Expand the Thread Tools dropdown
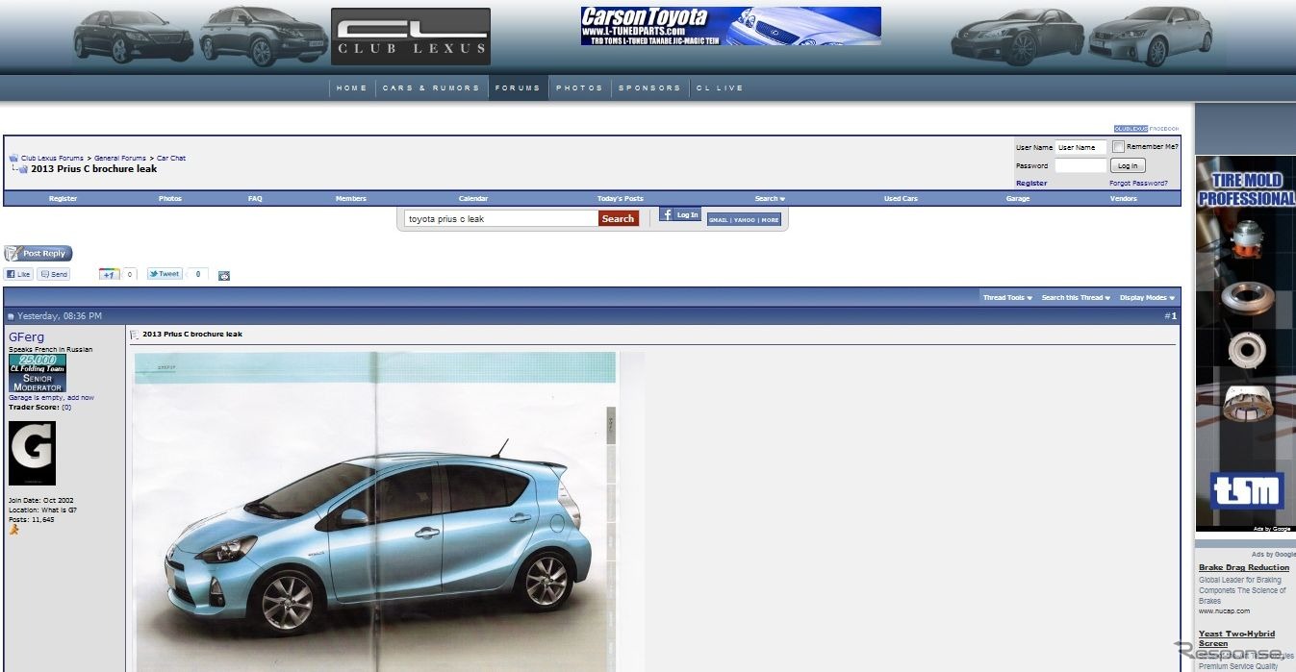 click(1007, 297)
